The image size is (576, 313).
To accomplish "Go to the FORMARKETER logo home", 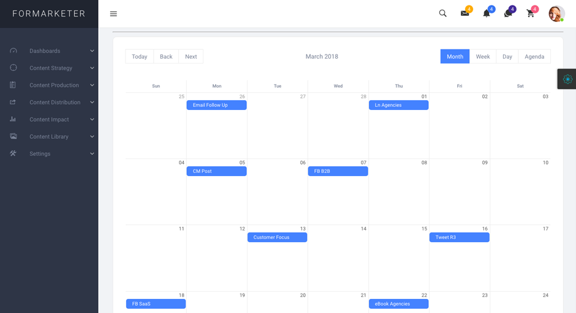I will pyautogui.click(x=49, y=13).
